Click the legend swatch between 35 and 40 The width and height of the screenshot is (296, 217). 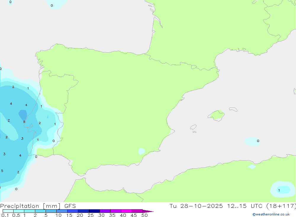pyautogui.click(x=116, y=211)
